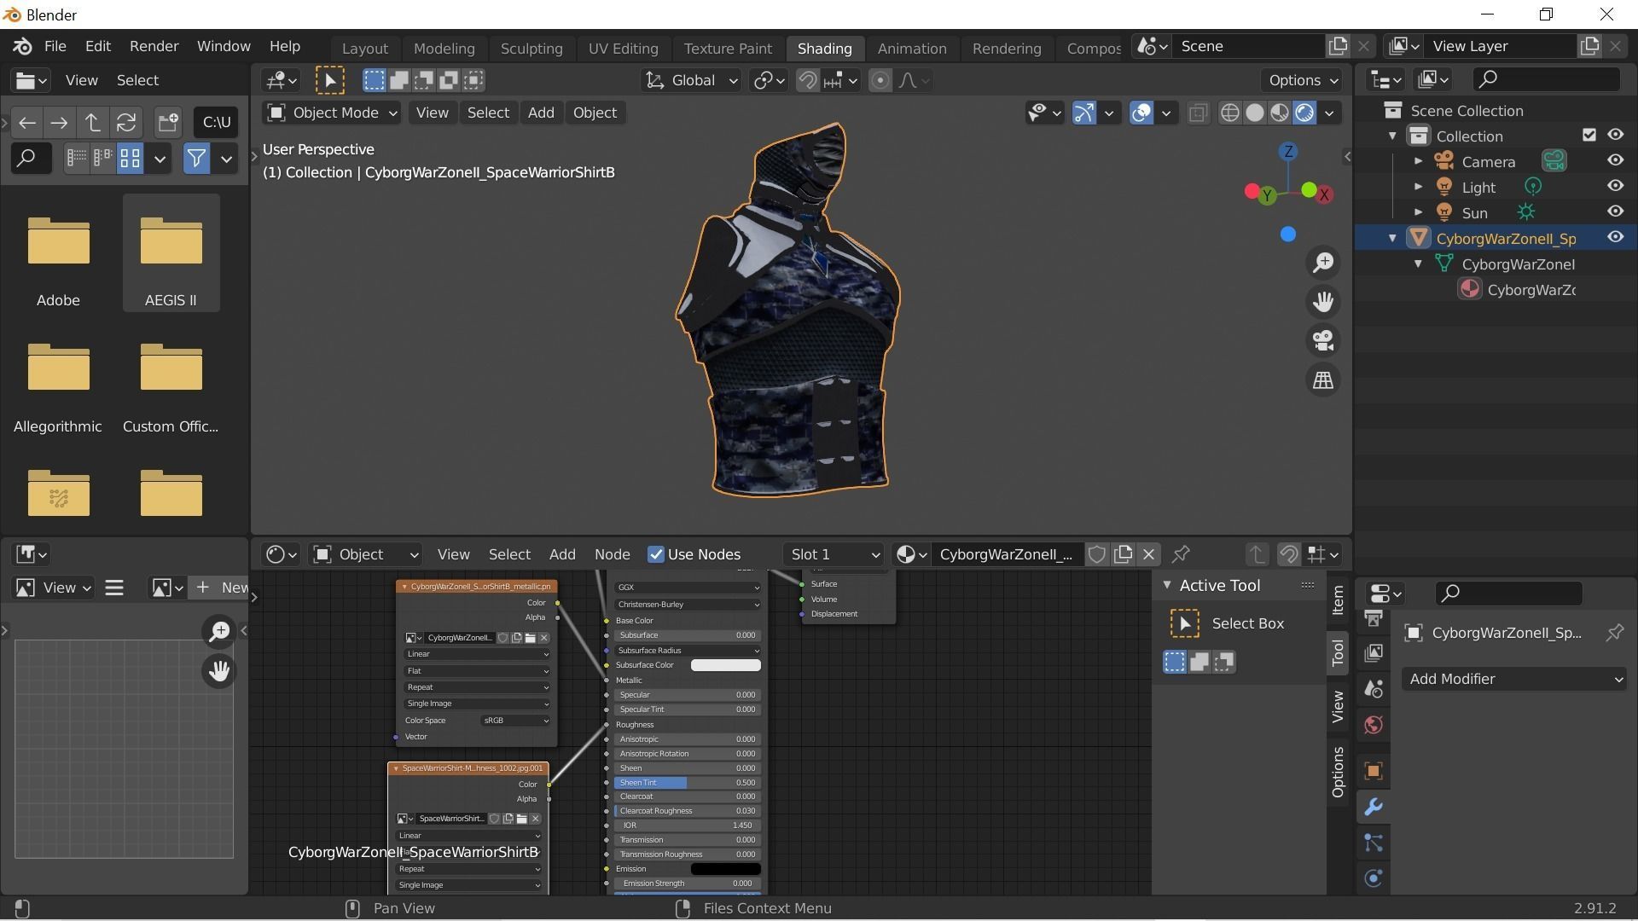Select solid viewport shading mode
Viewport: 1638px width, 921px height.
[x=1254, y=113]
